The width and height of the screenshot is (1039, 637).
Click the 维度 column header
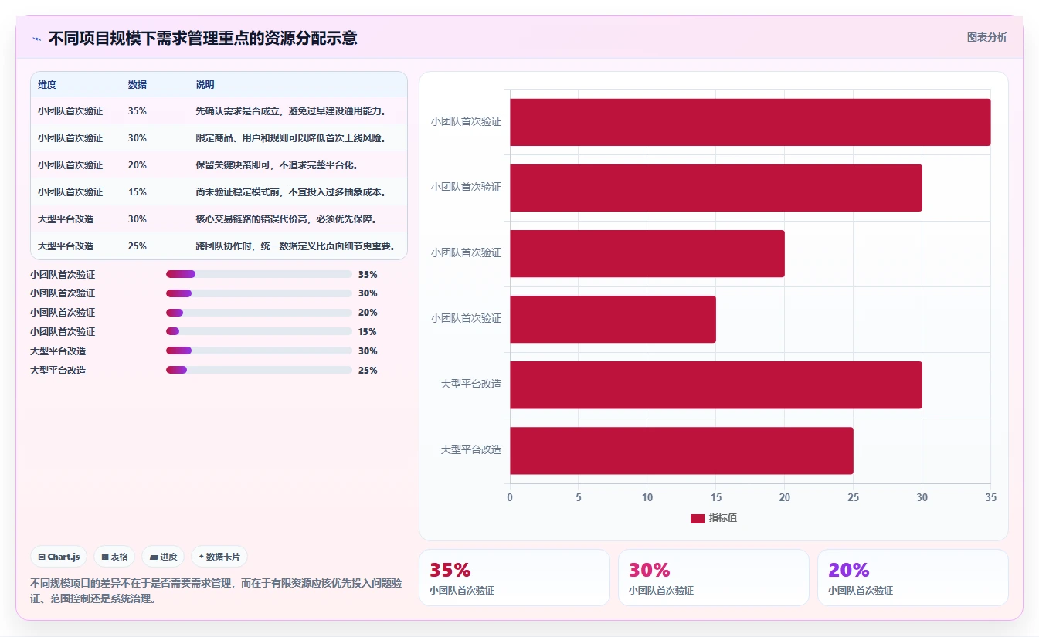coord(47,84)
